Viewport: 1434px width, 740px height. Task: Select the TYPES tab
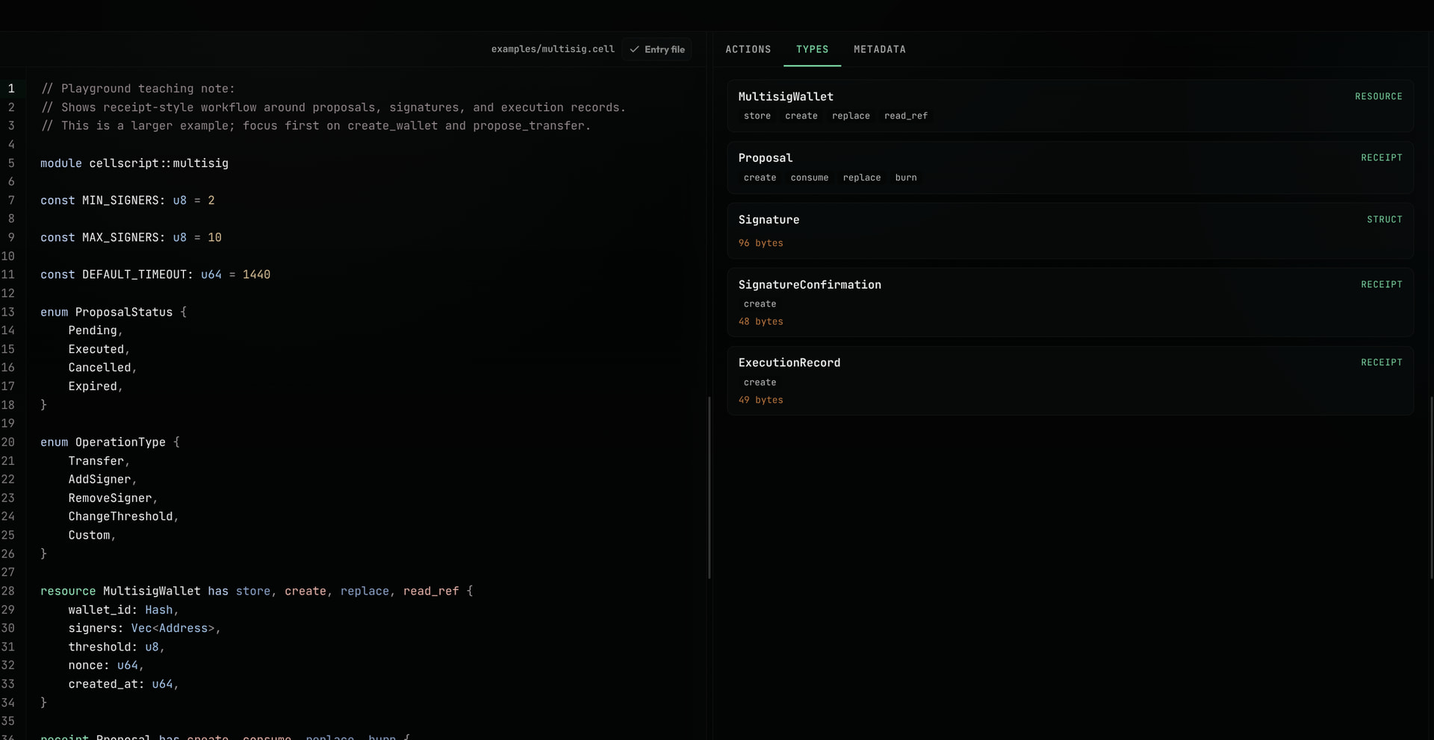click(x=812, y=49)
